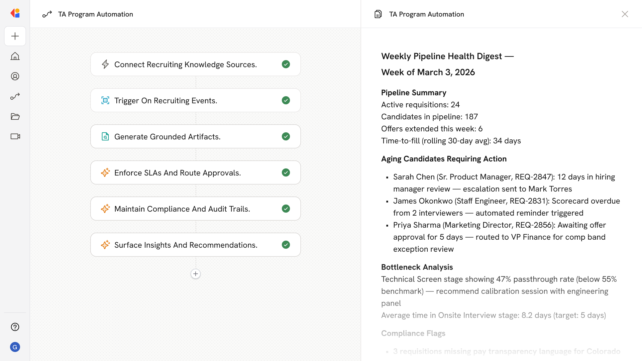The height and width of the screenshot is (361, 642).
Task: Click the document icon in panel header
Action: [378, 14]
